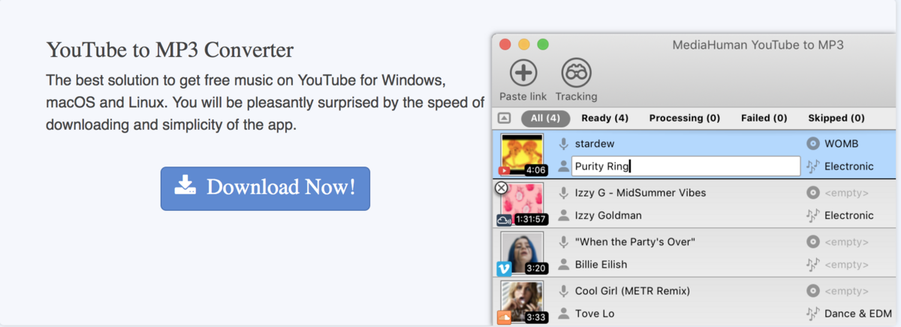The image size is (901, 327).
Task: Click the genre notes icon beside Dance & EDM
Action: pyautogui.click(x=812, y=313)
